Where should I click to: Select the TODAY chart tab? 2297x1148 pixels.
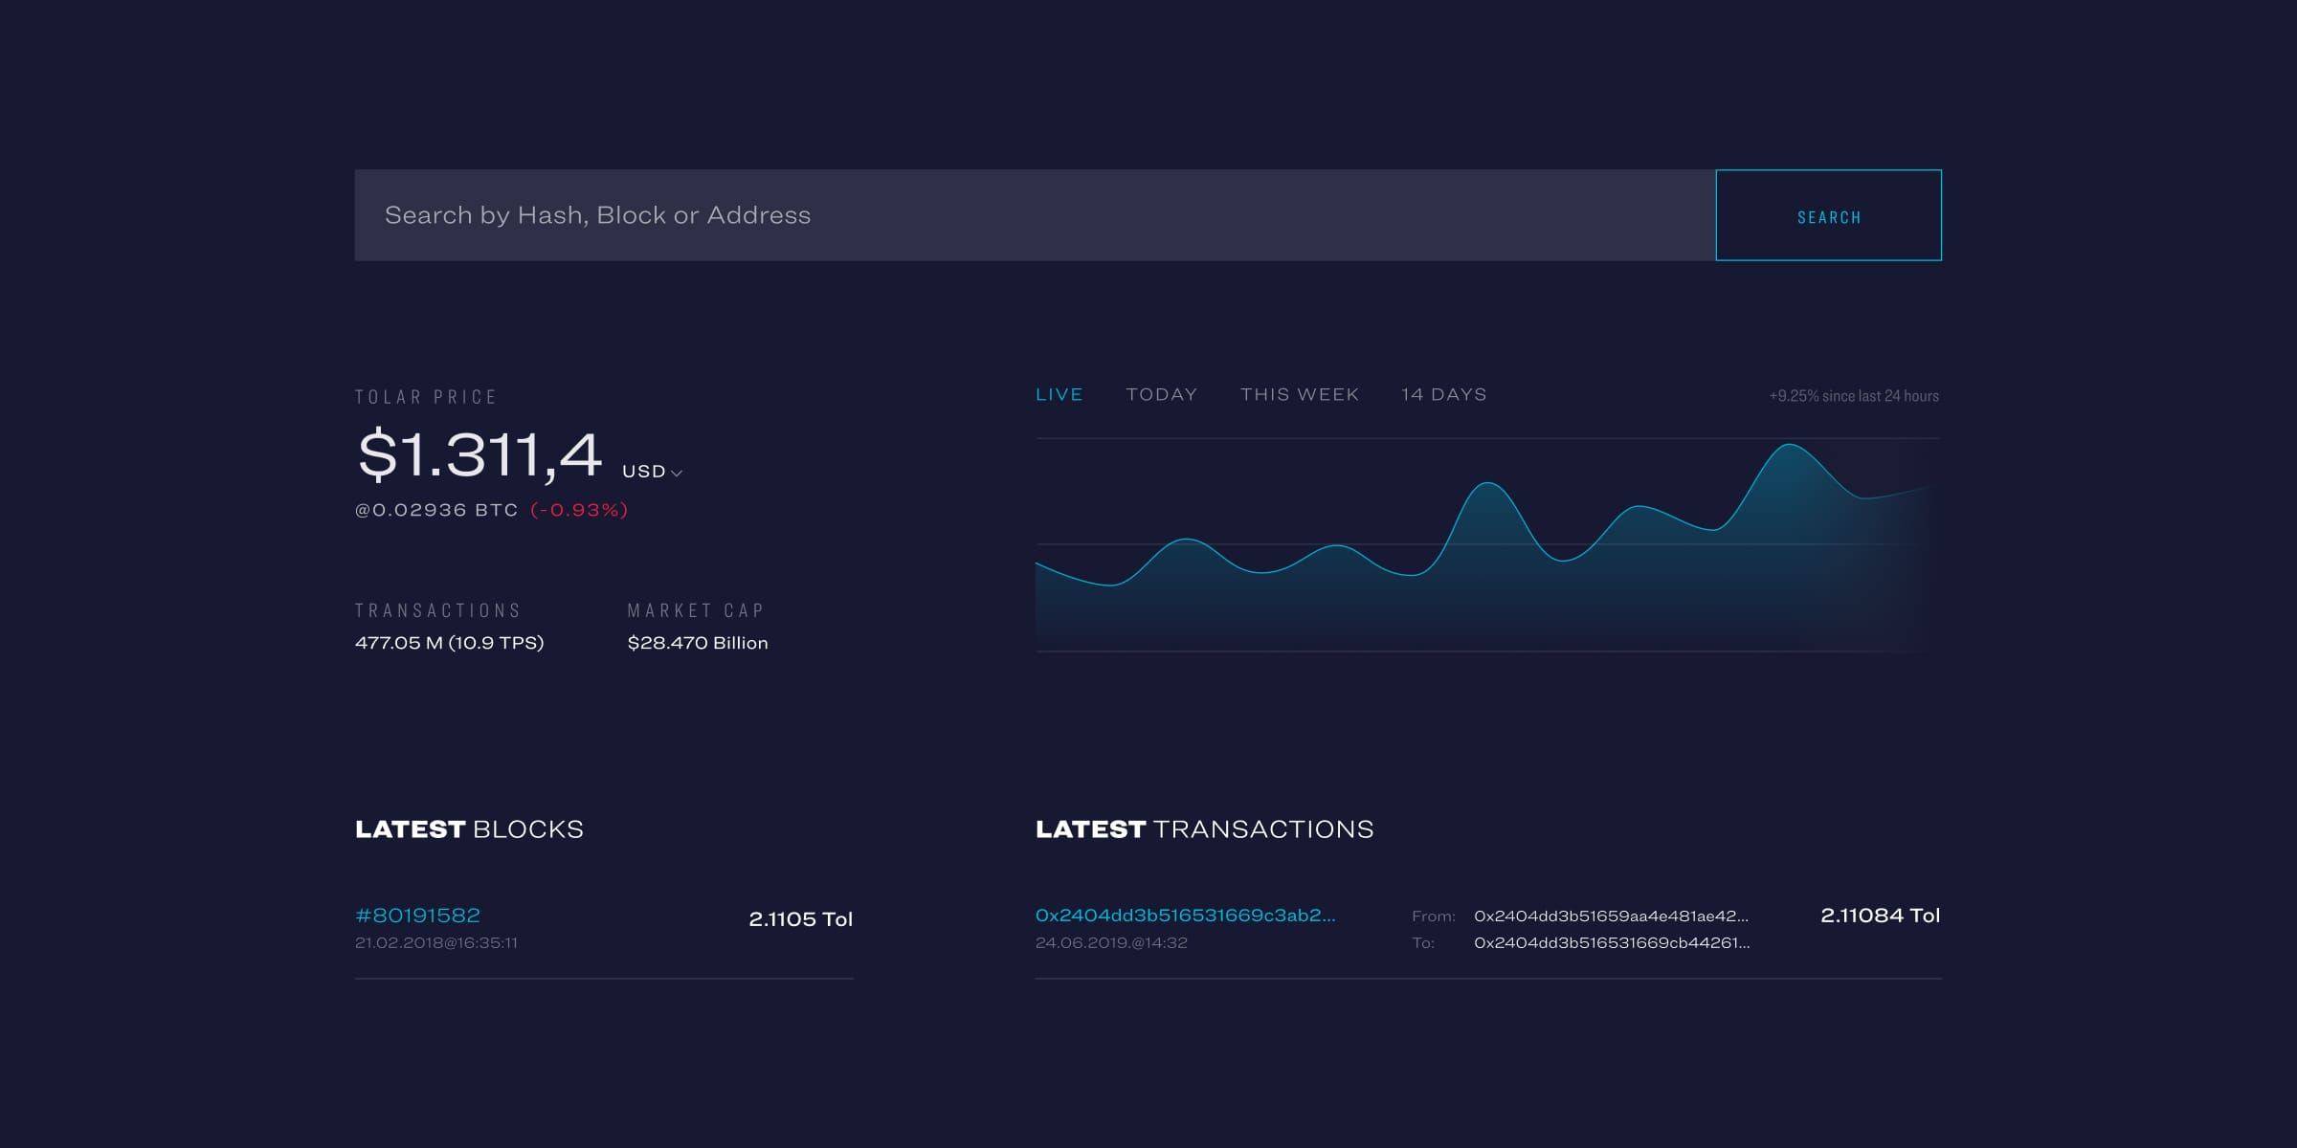pos(1161,394)
